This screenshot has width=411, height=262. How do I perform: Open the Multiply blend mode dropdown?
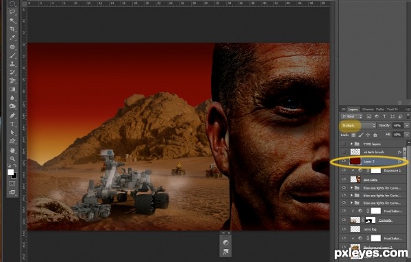coord(358,126)
